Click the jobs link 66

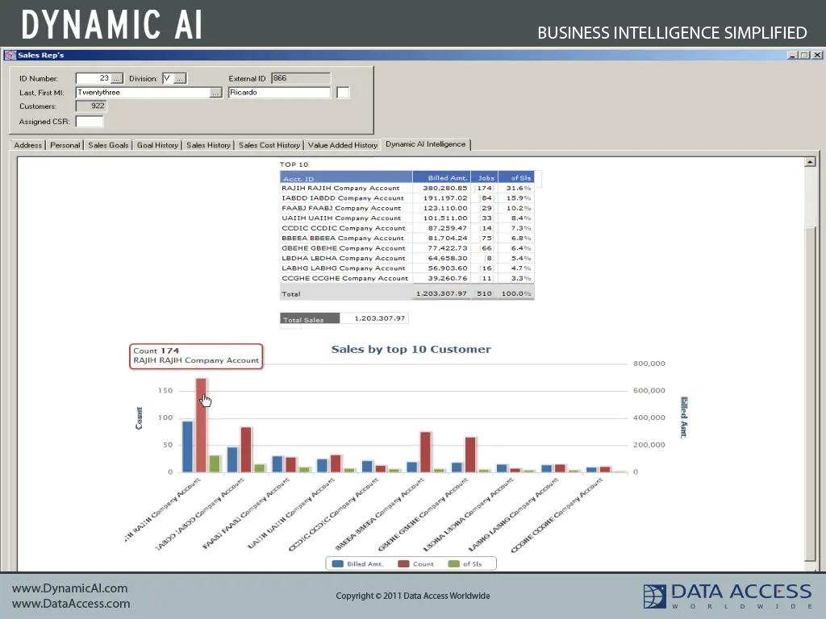tap(486, 248)
